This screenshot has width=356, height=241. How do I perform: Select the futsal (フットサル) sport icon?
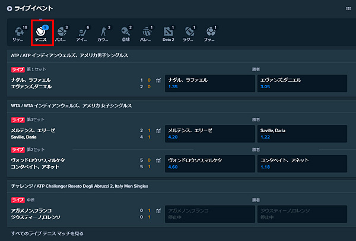coord(211,33)
